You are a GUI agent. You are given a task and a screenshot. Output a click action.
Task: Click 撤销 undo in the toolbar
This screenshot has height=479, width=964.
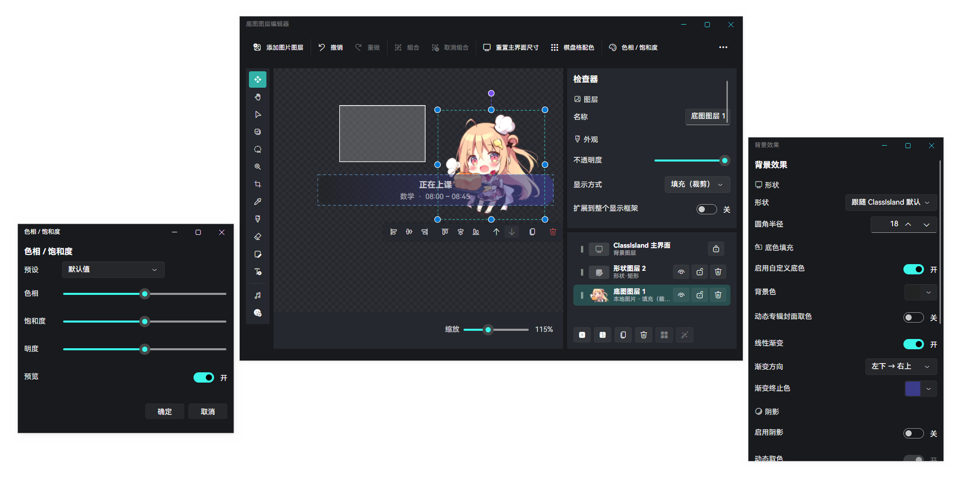(x=331, y=47)
